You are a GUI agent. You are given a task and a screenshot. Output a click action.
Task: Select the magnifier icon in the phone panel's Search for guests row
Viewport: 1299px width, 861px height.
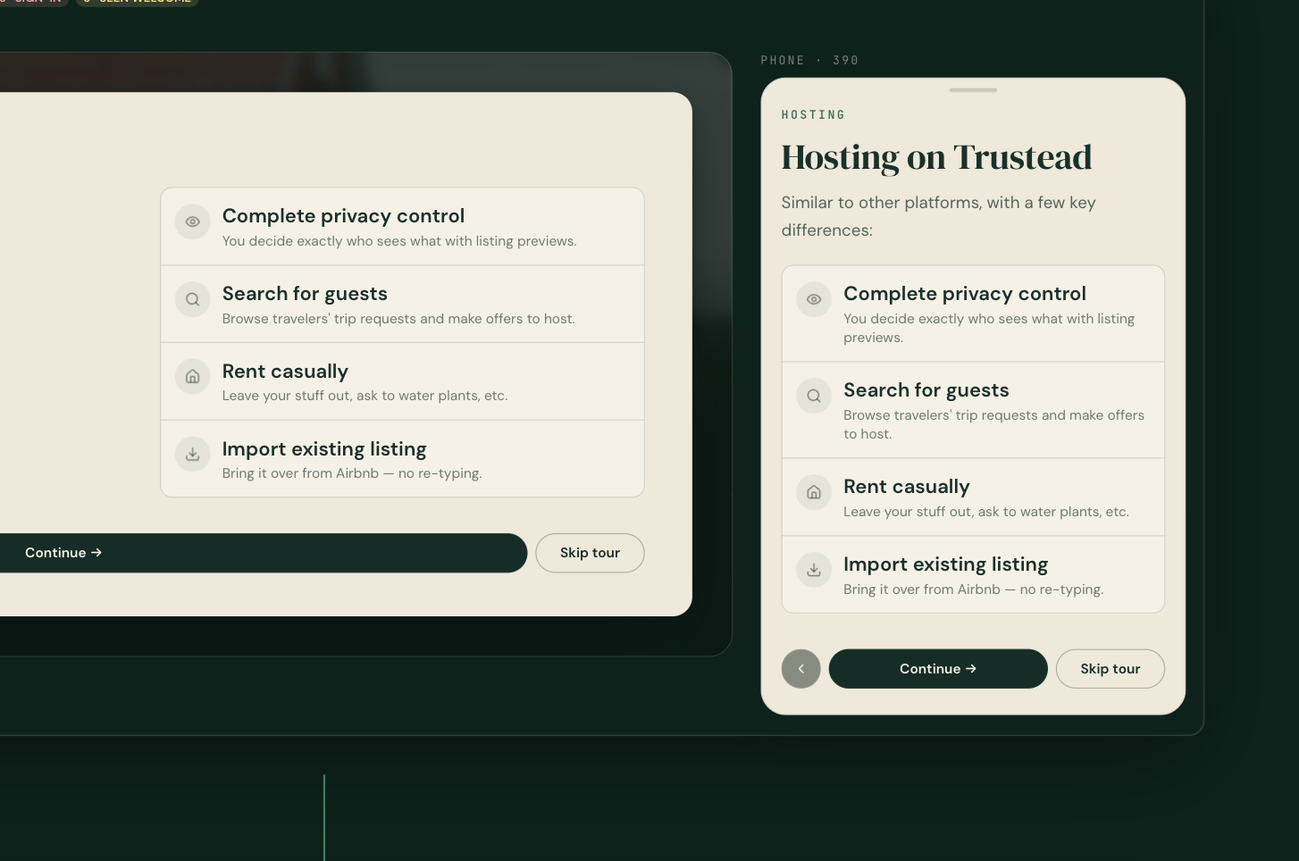pos(814,396)
